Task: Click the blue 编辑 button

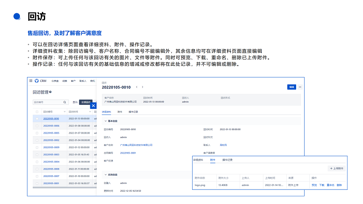Action: point(291,87)
